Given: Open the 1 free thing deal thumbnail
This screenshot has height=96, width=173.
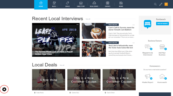Looking at the screenshot, I should tap(49, 80).
